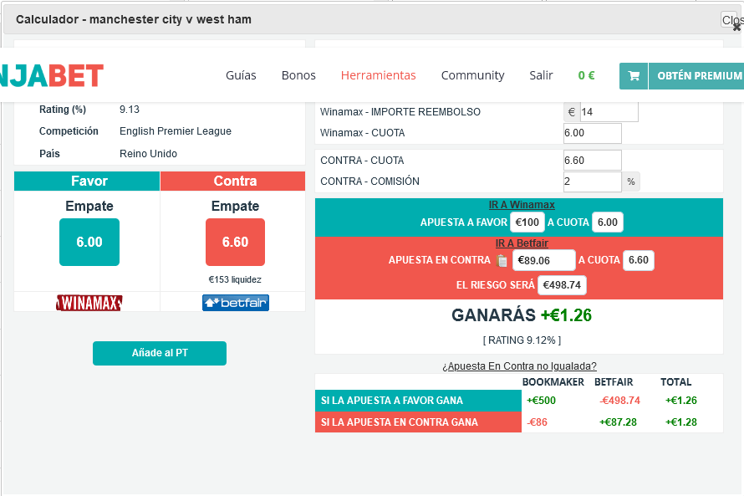The width and height of the screenshot is (744, 496).
Task: Edit the Winamax CUOTA field
Action: click(x=592, y=133)
